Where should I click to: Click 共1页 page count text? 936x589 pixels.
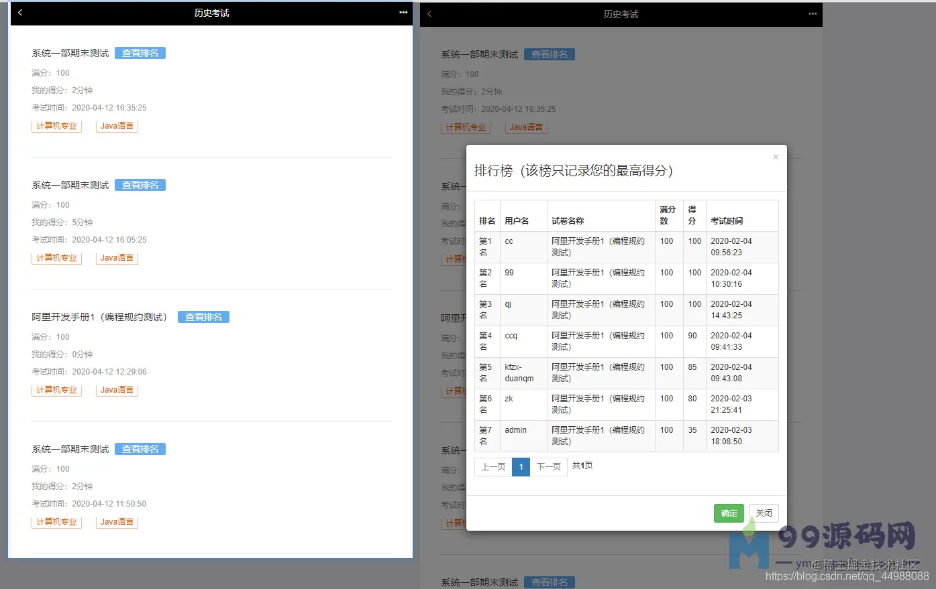pyautogui.click(x=582, y=466)
